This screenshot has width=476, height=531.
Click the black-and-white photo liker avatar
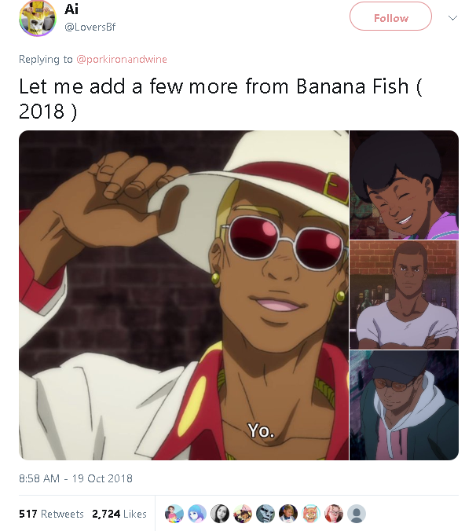click(x=221, y=514)
